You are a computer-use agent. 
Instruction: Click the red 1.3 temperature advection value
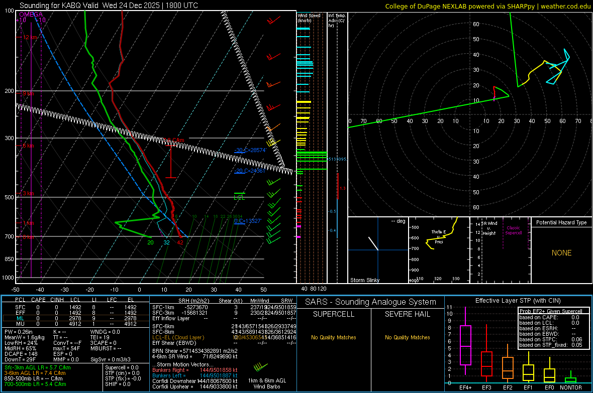coord(342,188)
